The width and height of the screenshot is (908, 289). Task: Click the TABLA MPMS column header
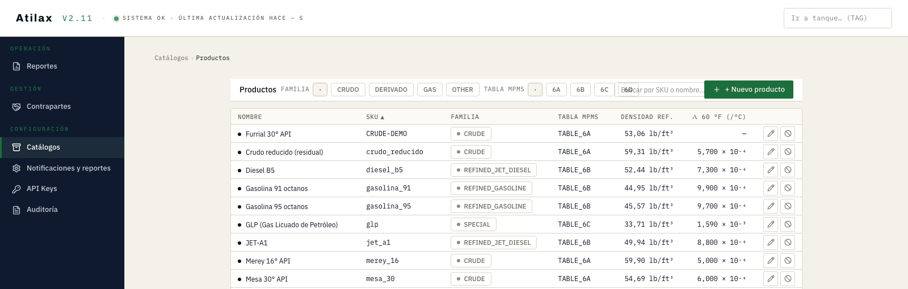[x=578, y=117]
